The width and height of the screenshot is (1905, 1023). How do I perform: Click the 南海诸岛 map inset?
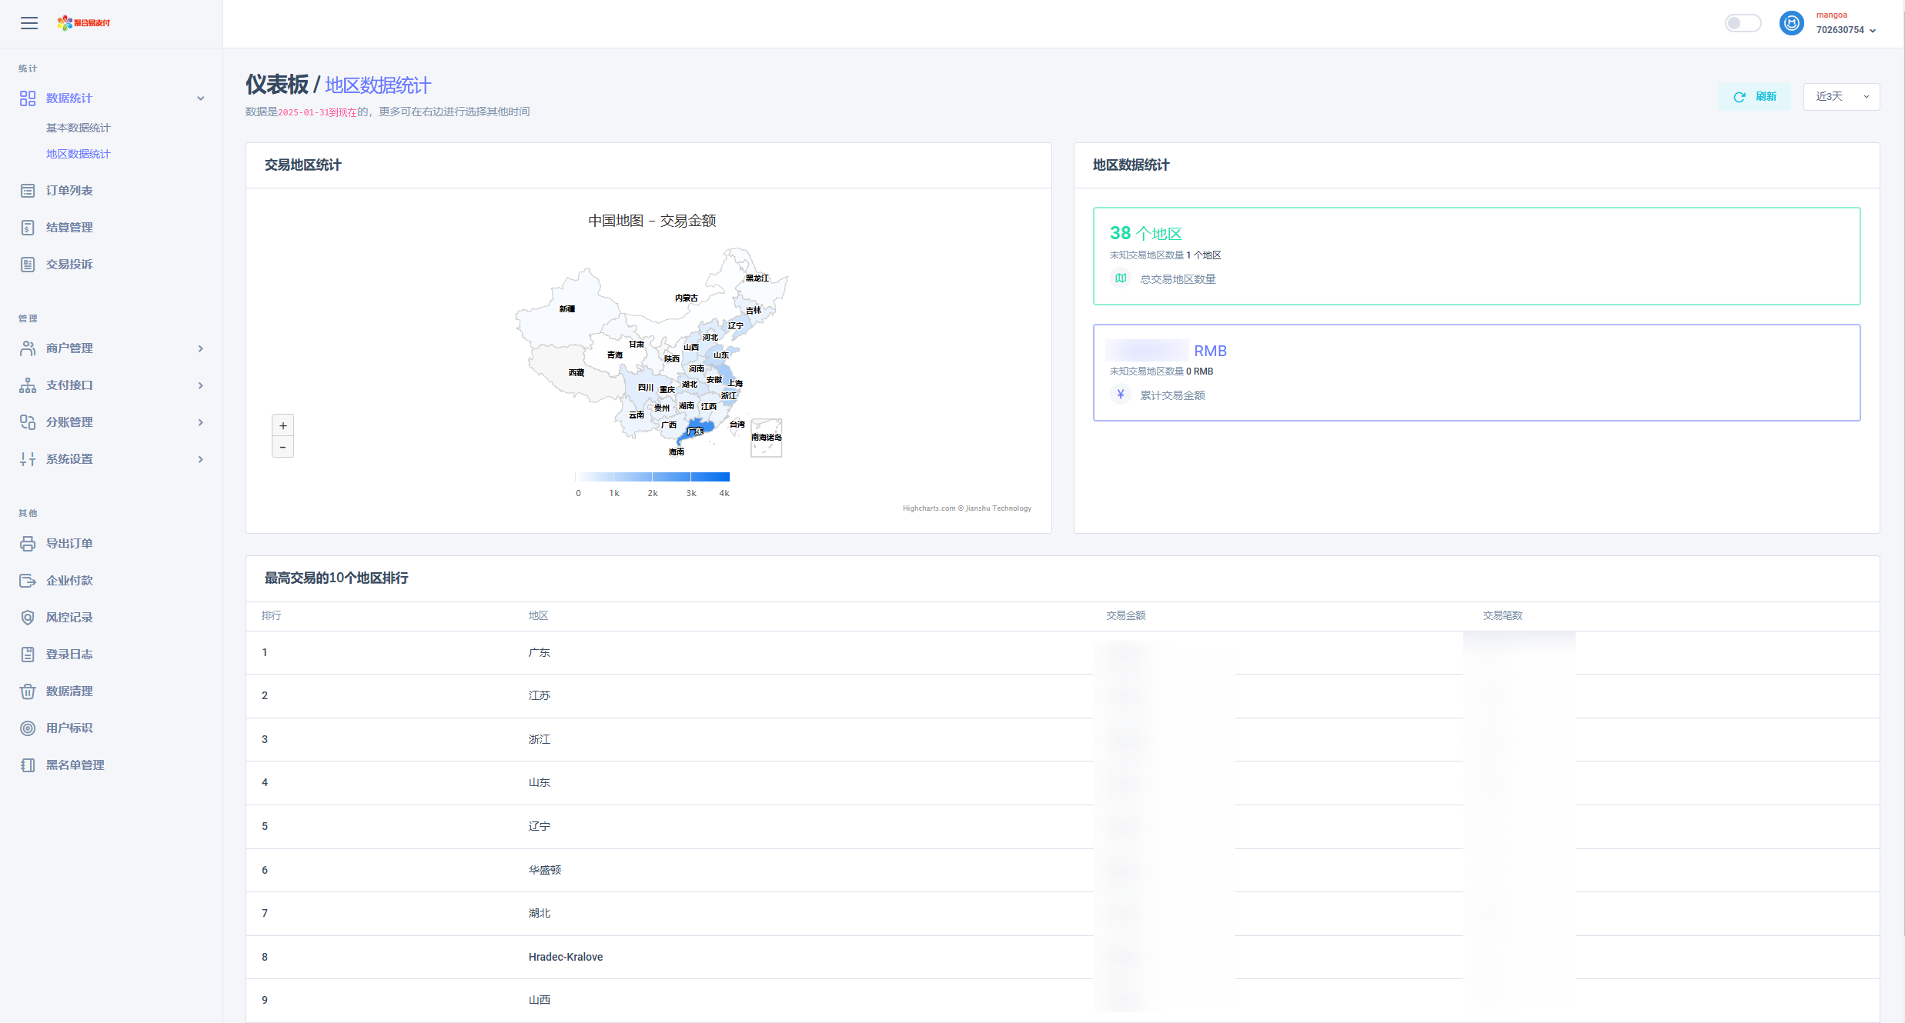pos(766,438)
